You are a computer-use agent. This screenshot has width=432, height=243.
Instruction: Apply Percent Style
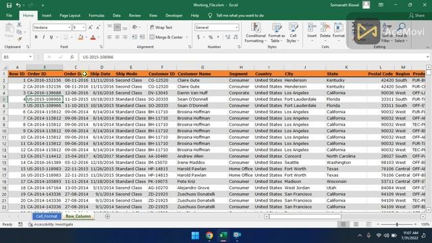[211, 37]
